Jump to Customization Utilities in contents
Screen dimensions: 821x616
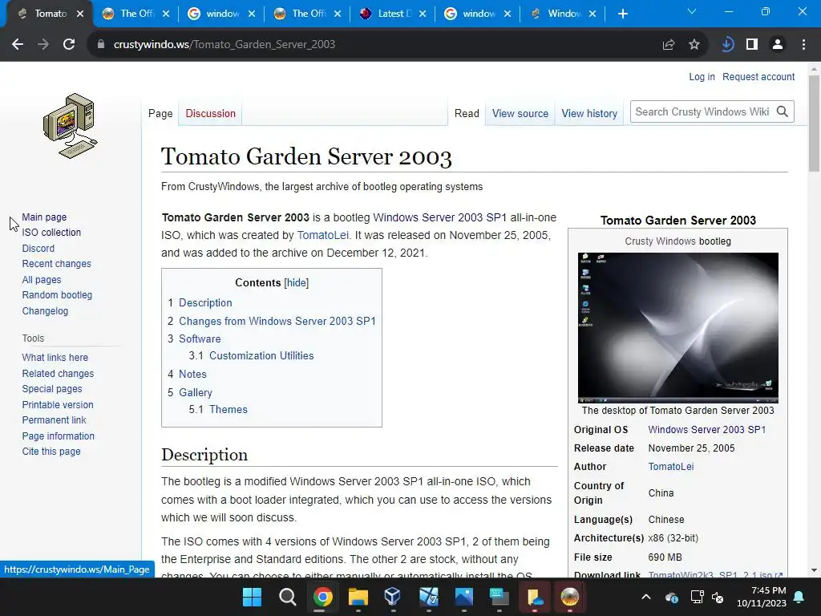click(x=261, y=355)
